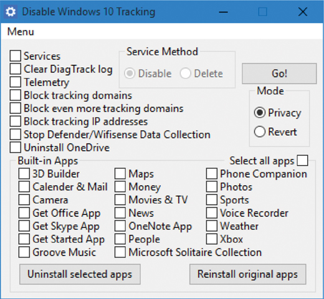
Task: Click Reinstall original apps button
Action: pyautogui.click(x=248, y=274)
